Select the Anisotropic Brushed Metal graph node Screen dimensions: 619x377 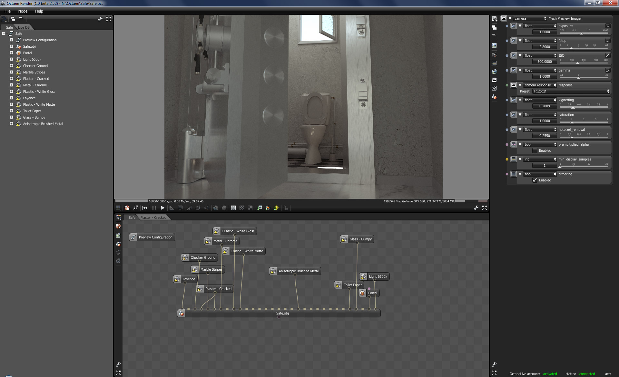pos(298,271)
